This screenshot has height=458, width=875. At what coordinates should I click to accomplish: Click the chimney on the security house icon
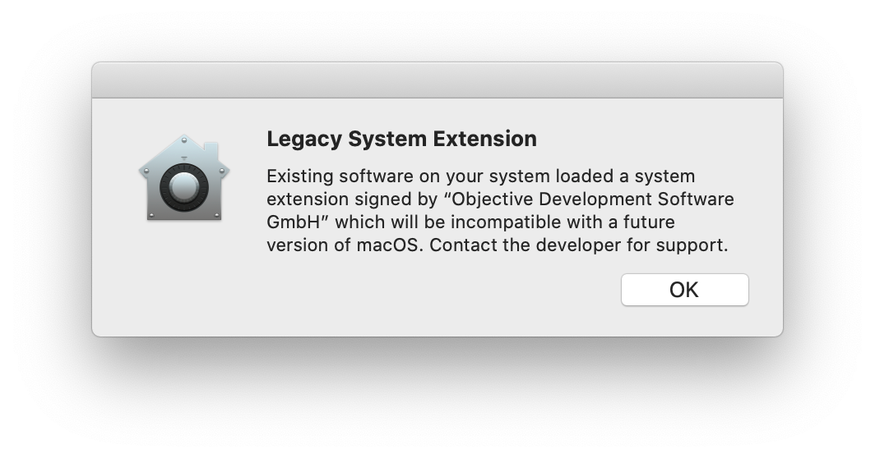(x=211, y=150)
